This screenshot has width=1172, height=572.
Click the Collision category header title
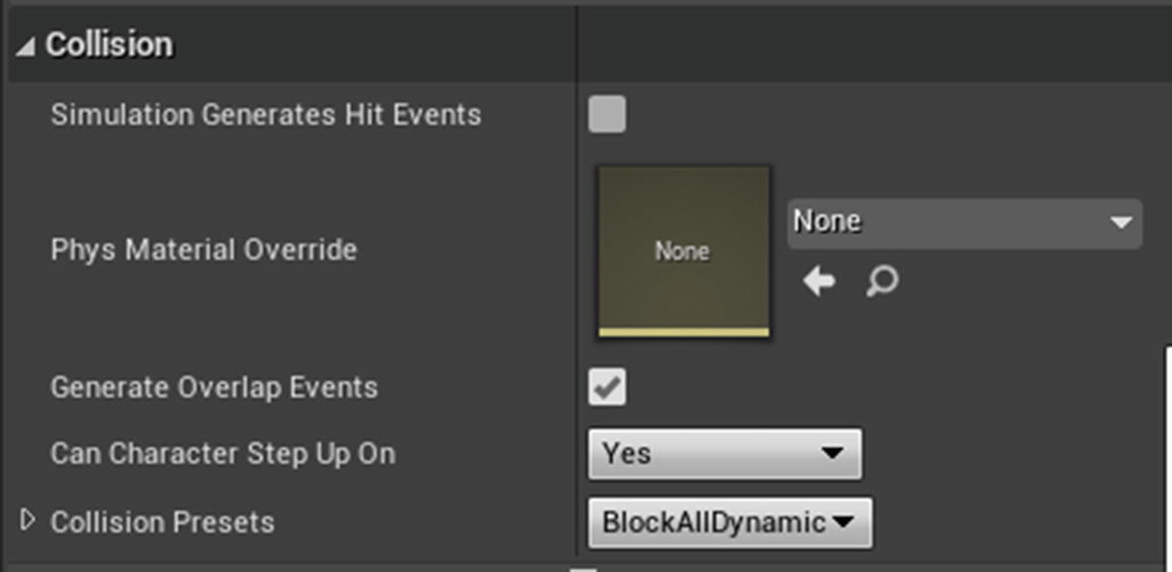pyautogui.click(x=109, y=45)
